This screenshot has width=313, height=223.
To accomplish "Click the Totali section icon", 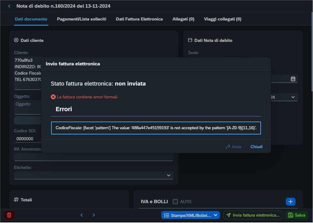I will [x=16, y=200].
